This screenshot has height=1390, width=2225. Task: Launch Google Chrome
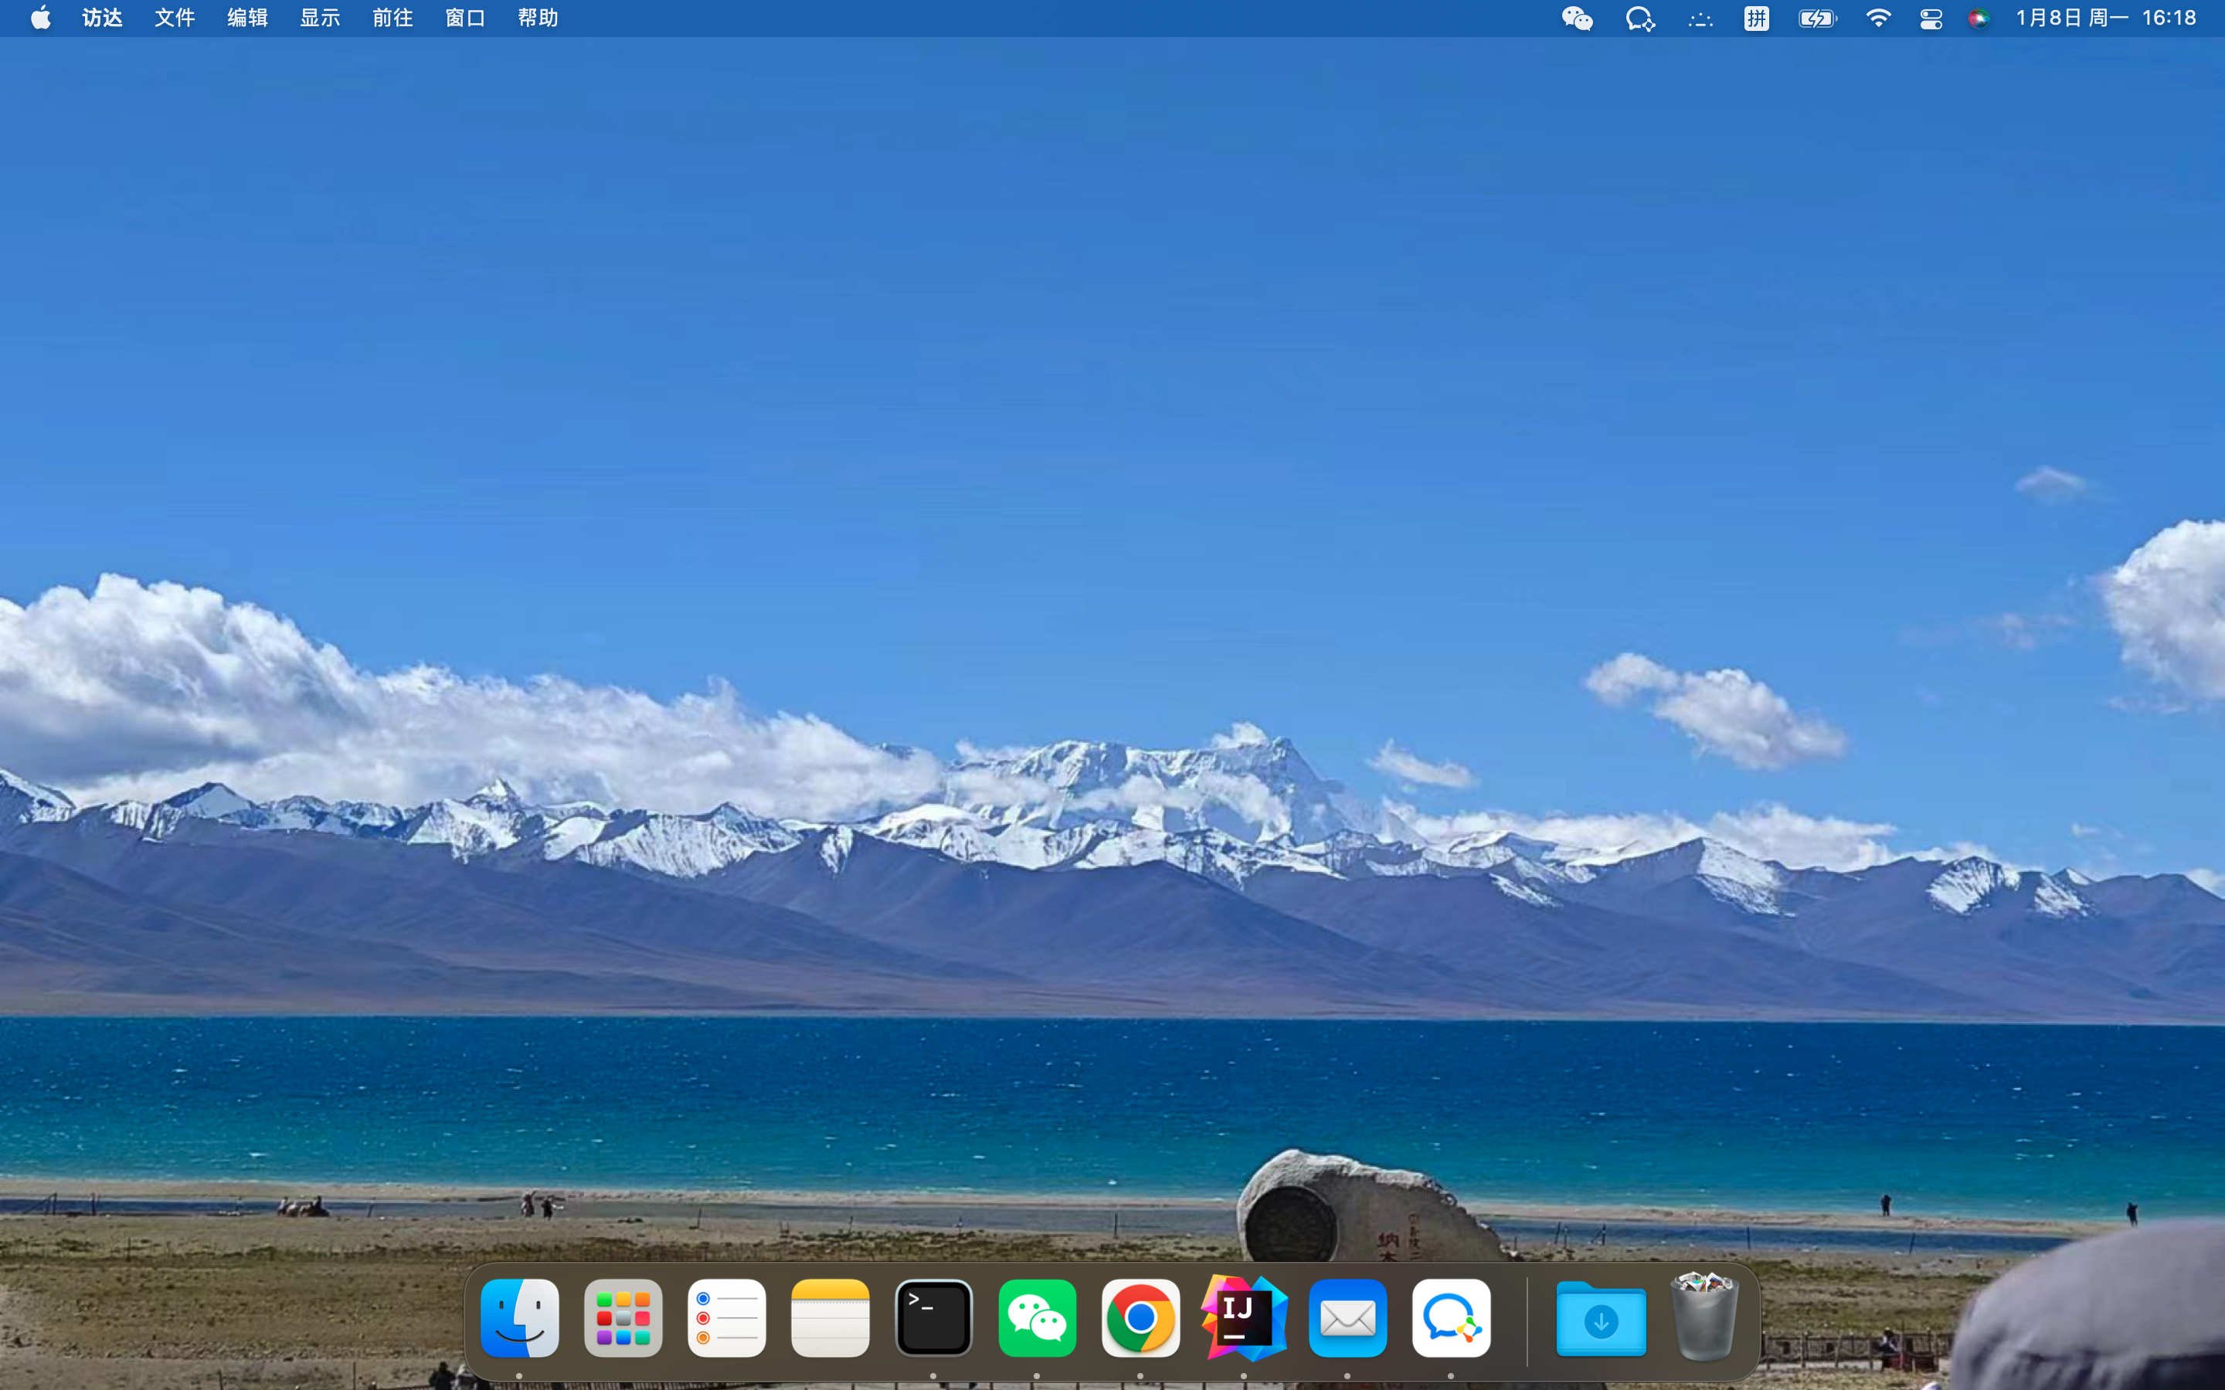click(1141, 1318)
